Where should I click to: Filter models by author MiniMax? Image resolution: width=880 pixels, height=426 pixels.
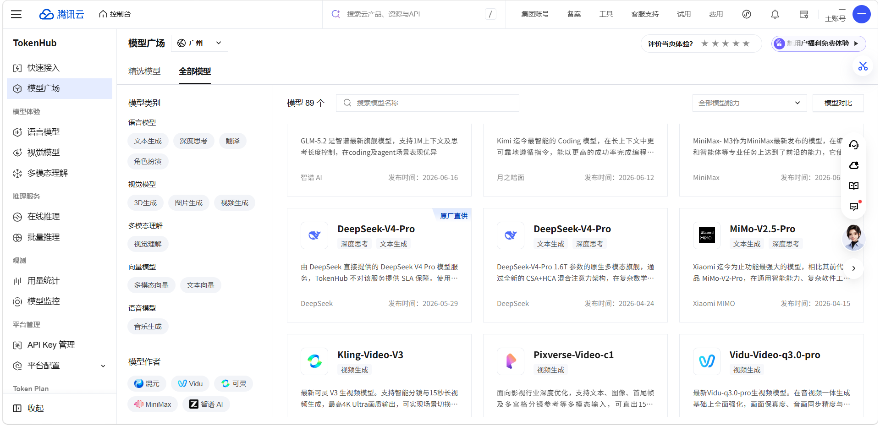(153, 404)
